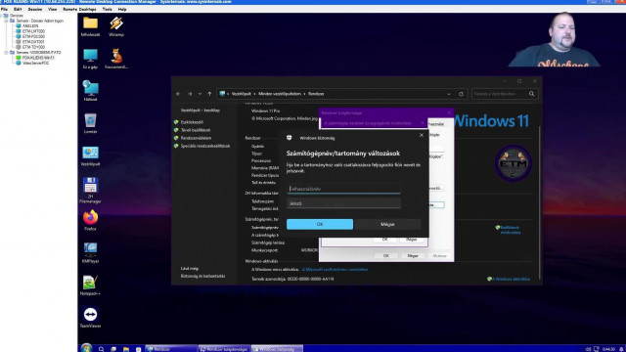Open Vezérlőpult control panel desktop icon
This screenshot has width=626, height=352.
(90, 155)
